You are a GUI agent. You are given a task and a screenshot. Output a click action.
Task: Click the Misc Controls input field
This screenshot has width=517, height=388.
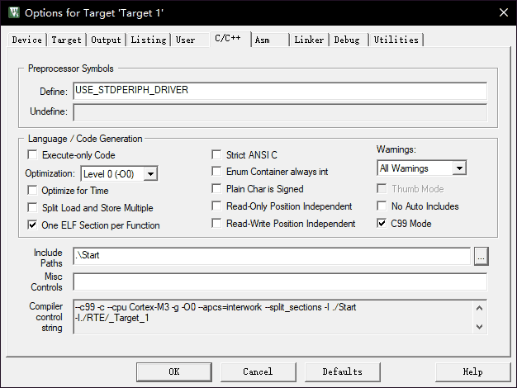tap(279, 282)
